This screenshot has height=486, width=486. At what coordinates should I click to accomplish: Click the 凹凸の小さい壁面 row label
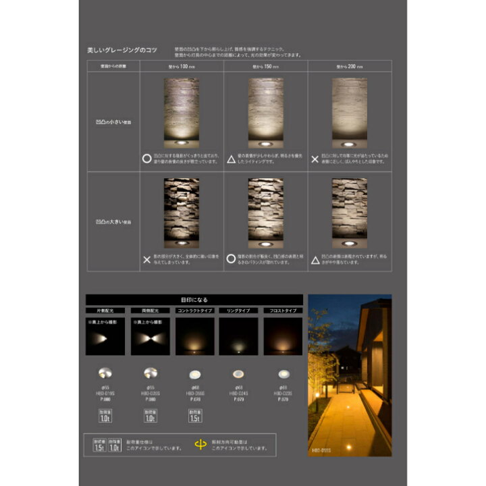point(113,122)
